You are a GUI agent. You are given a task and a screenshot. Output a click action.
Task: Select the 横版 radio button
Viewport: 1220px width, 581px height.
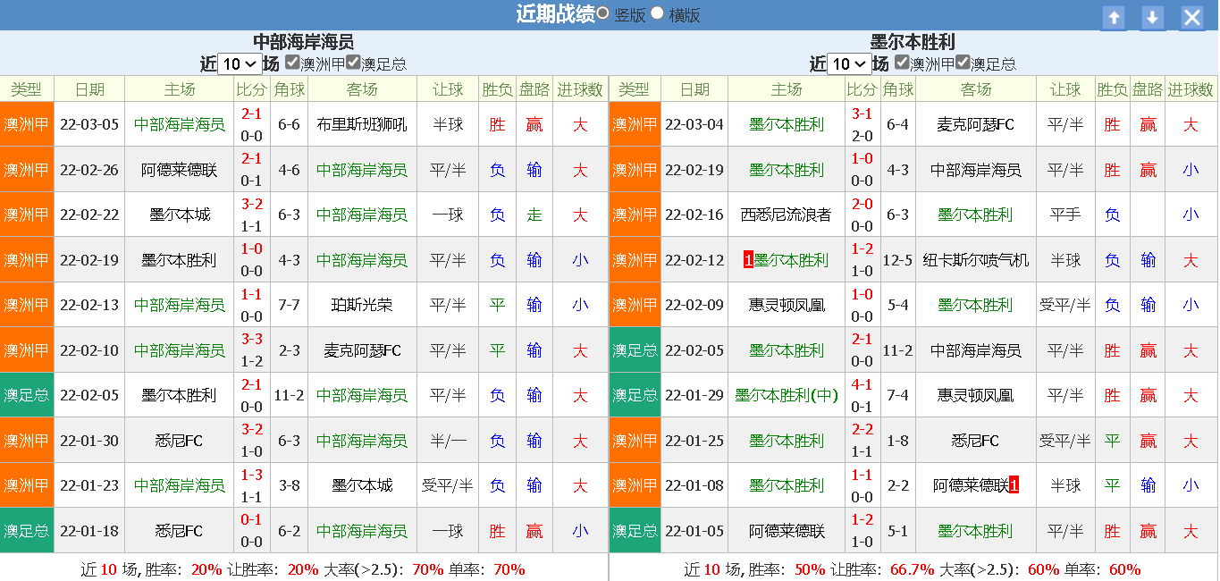[658, 13]
